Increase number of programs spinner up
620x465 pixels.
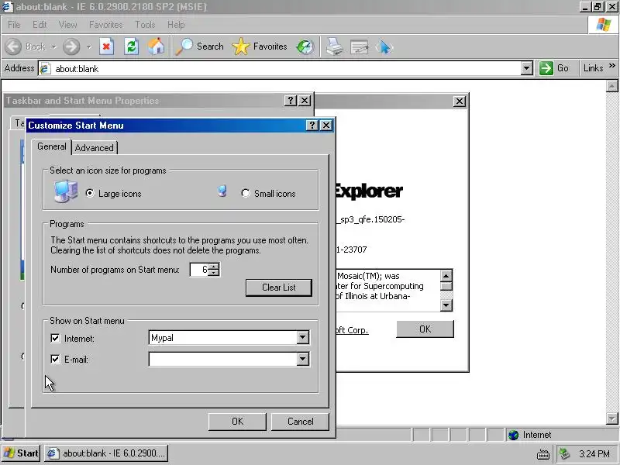point(214,267)
